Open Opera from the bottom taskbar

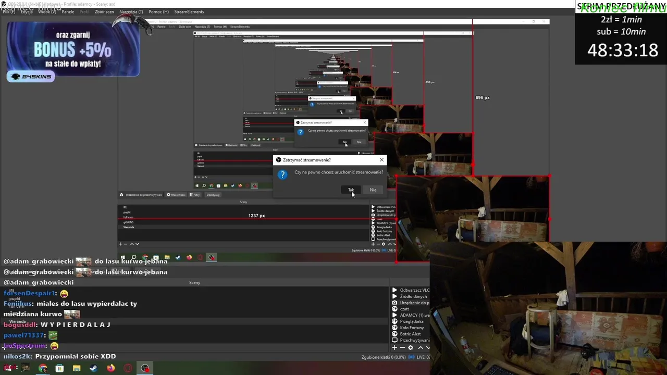[128, 368]
